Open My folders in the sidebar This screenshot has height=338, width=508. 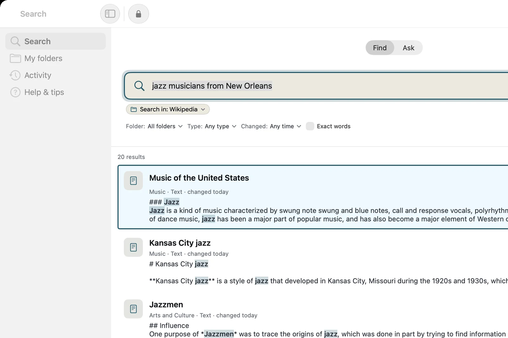click(43, 58)
